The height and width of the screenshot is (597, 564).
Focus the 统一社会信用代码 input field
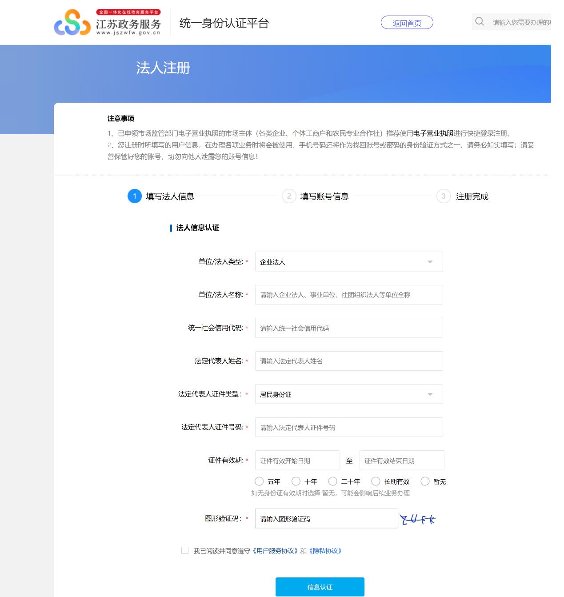[349, 328]
